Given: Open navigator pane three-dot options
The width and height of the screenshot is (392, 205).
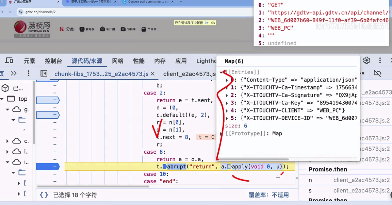Looking at the screenshot, I should 29,73.
